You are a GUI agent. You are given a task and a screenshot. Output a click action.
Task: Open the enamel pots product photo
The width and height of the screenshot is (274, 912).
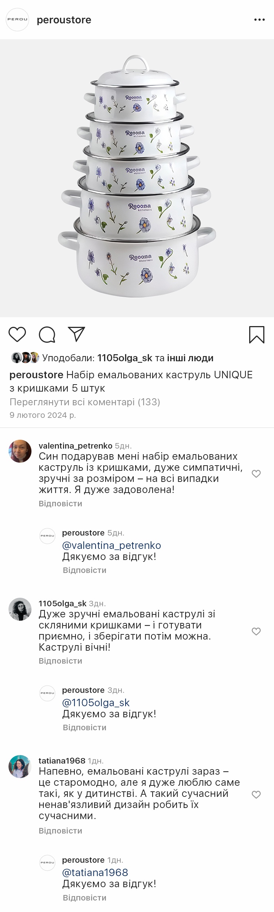[137, 178]
